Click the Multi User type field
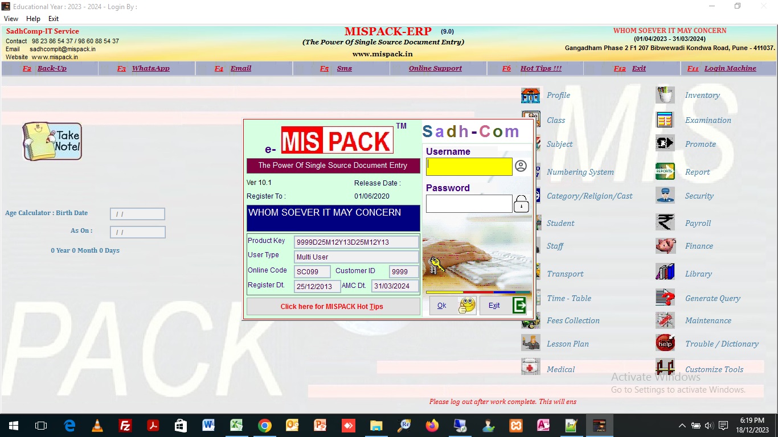Viewport: 778px width, 437px height. (x=356, y=257)
